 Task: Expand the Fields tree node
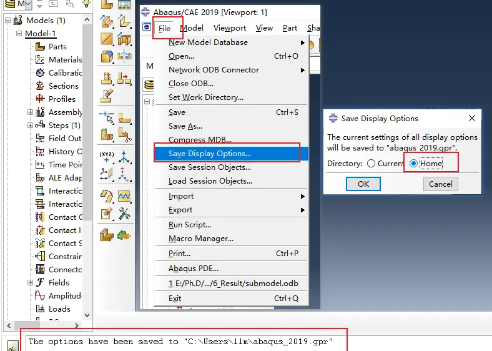point(30,283)
